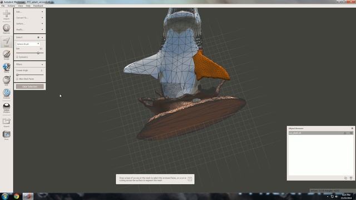Click the Clear Selection button
This screenshot has height=200, width=356.
tap(29, 87)
